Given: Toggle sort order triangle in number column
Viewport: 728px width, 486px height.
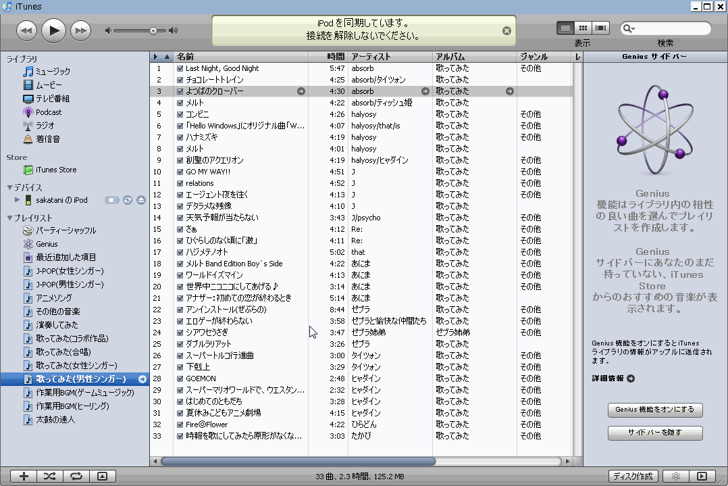Looking at the screenshot, I should (167, 57).
